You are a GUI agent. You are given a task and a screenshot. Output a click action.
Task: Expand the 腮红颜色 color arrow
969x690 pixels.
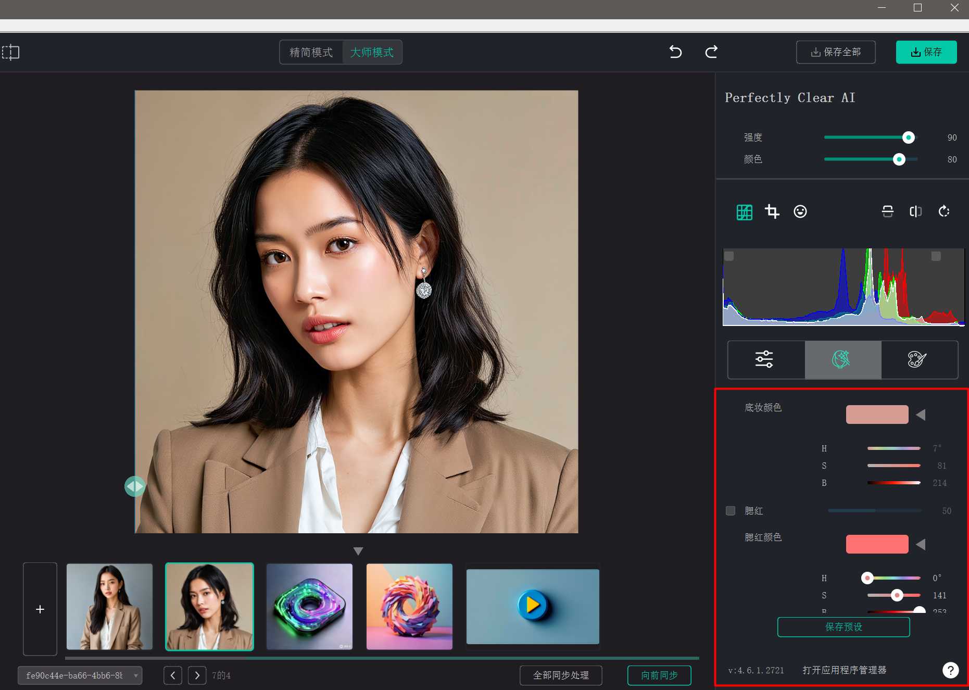(x=921, y=544)
